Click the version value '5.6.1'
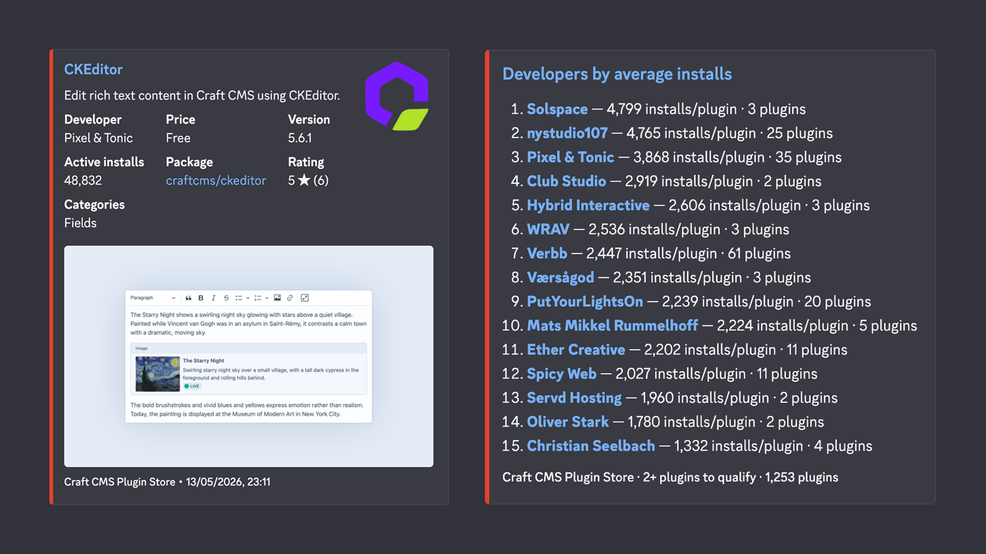The width and height of the screenshot is (986, 554). (x=299, y=138)
